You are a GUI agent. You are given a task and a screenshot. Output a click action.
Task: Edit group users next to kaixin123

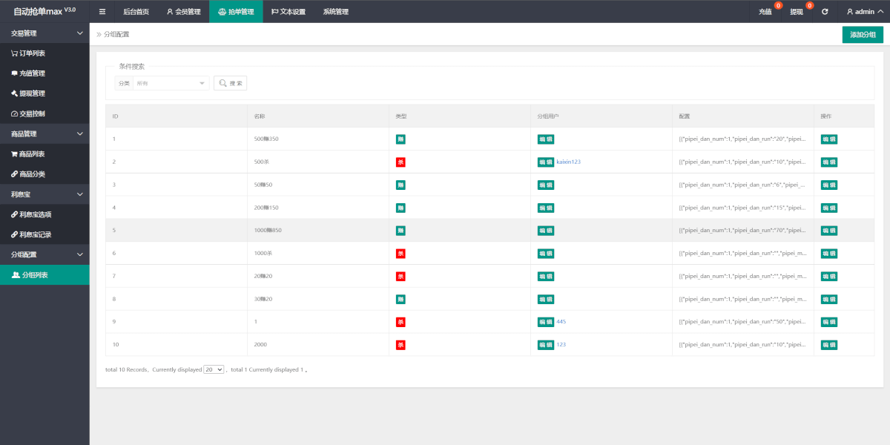[x=546, y=162]
